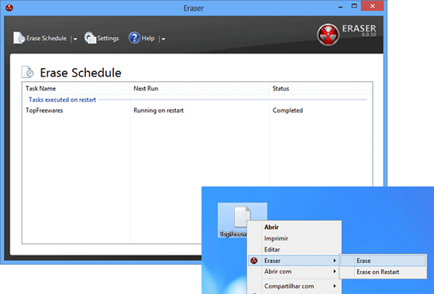Click the red Eraser radiation logo
Viewport: 434px width, 294px height.
[329, 35]
